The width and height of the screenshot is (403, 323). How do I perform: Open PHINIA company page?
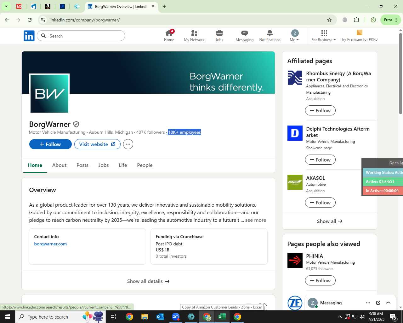(315, 256)
